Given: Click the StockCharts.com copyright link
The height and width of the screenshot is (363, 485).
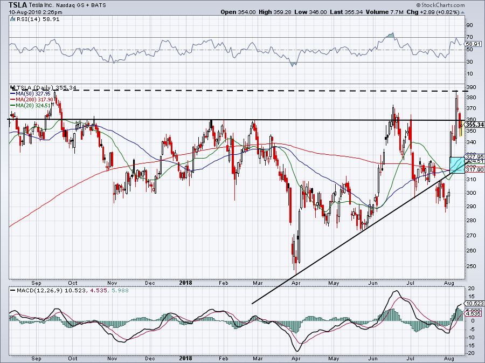Looking at the screenshot, I should click(440, 5).
